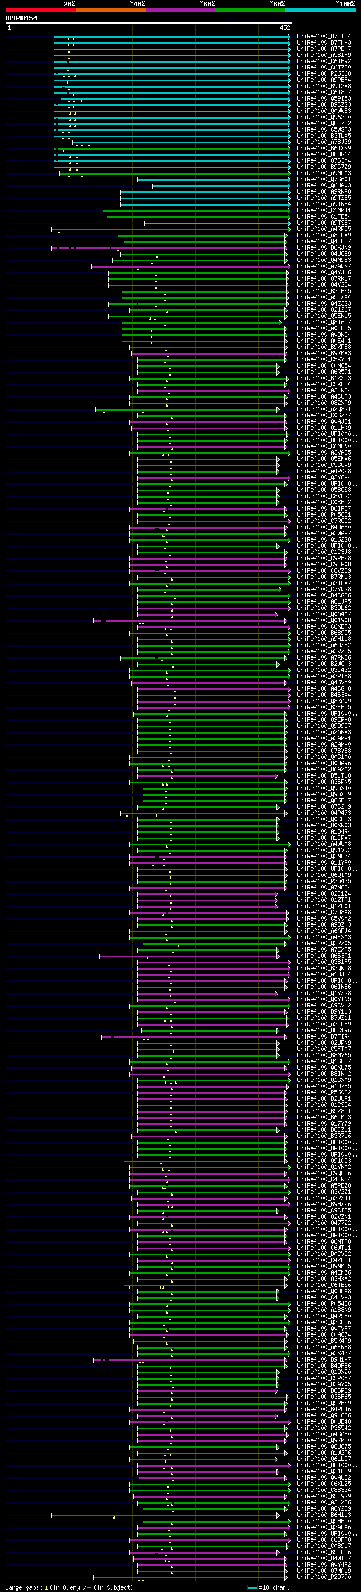The image size is (361, 1592).
Task: Click the purple ~60% identity legend segment
Action: [x=180, y=10]
